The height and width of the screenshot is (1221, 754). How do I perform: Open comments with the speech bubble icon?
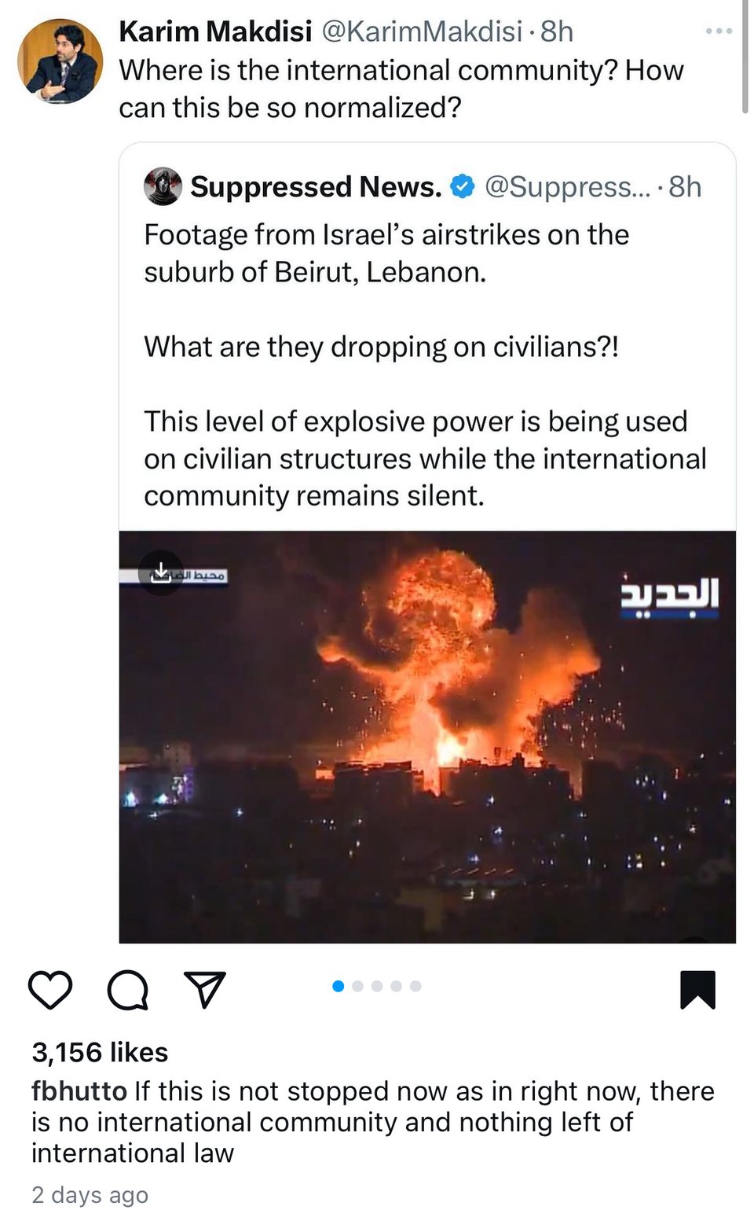(x=127, y=989)
